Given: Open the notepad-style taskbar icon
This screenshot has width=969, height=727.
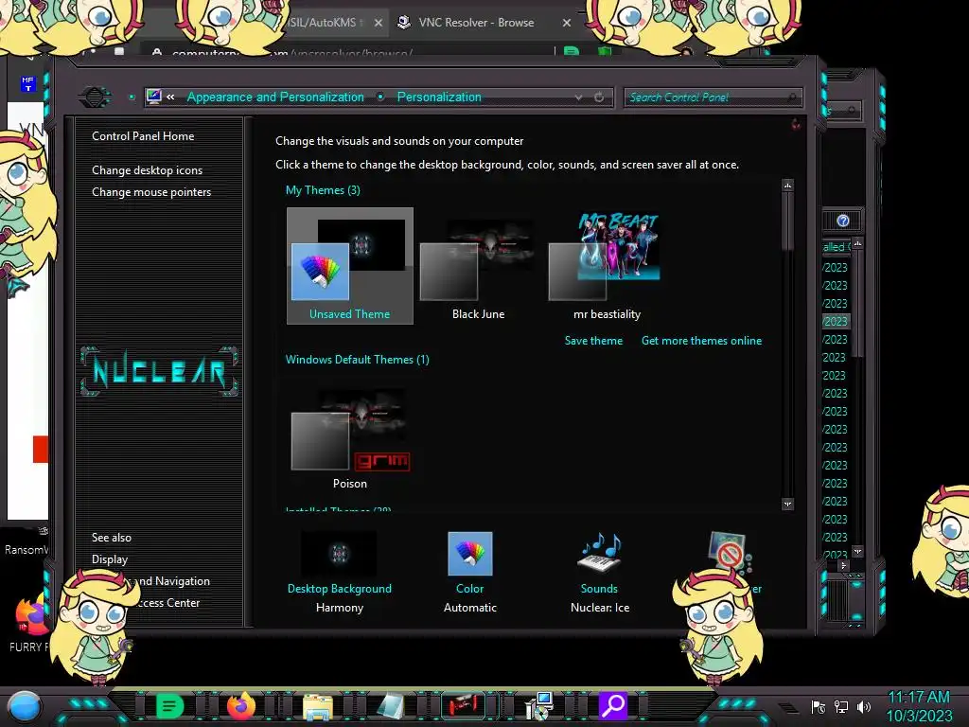Looking at the screenshot, I should (x=391, y=706).
